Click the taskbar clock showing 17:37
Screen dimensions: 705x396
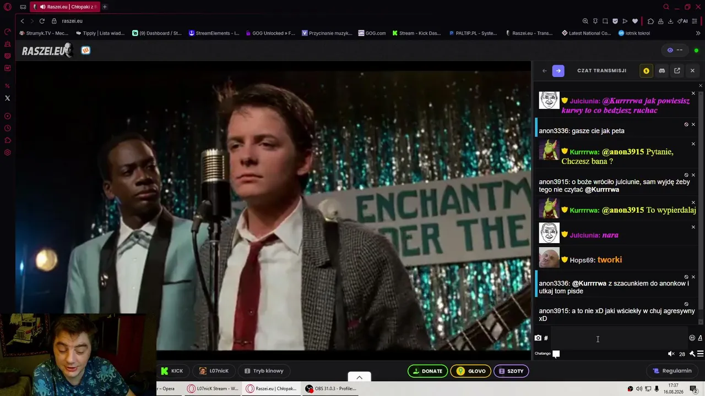673,388
